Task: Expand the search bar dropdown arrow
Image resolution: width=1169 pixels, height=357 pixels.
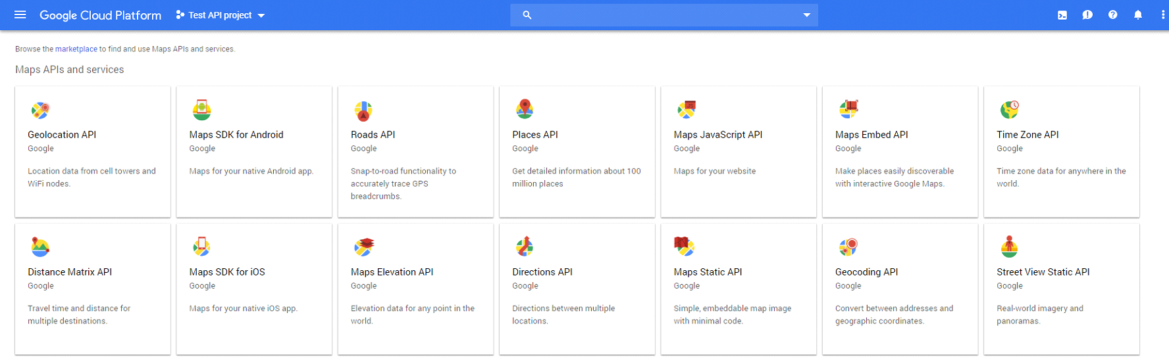Action: coord(806,15)
